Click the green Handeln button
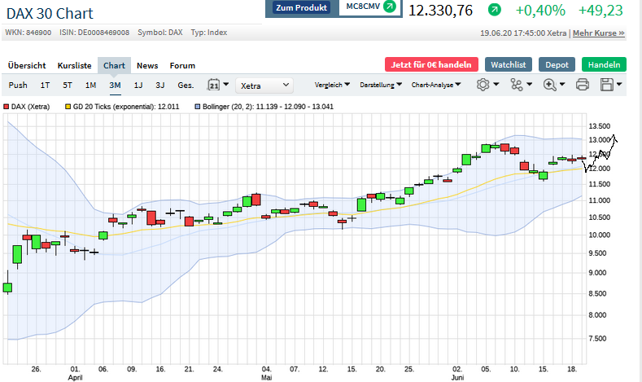The width and height of the screenshot is (642, 382). point(605,64)
